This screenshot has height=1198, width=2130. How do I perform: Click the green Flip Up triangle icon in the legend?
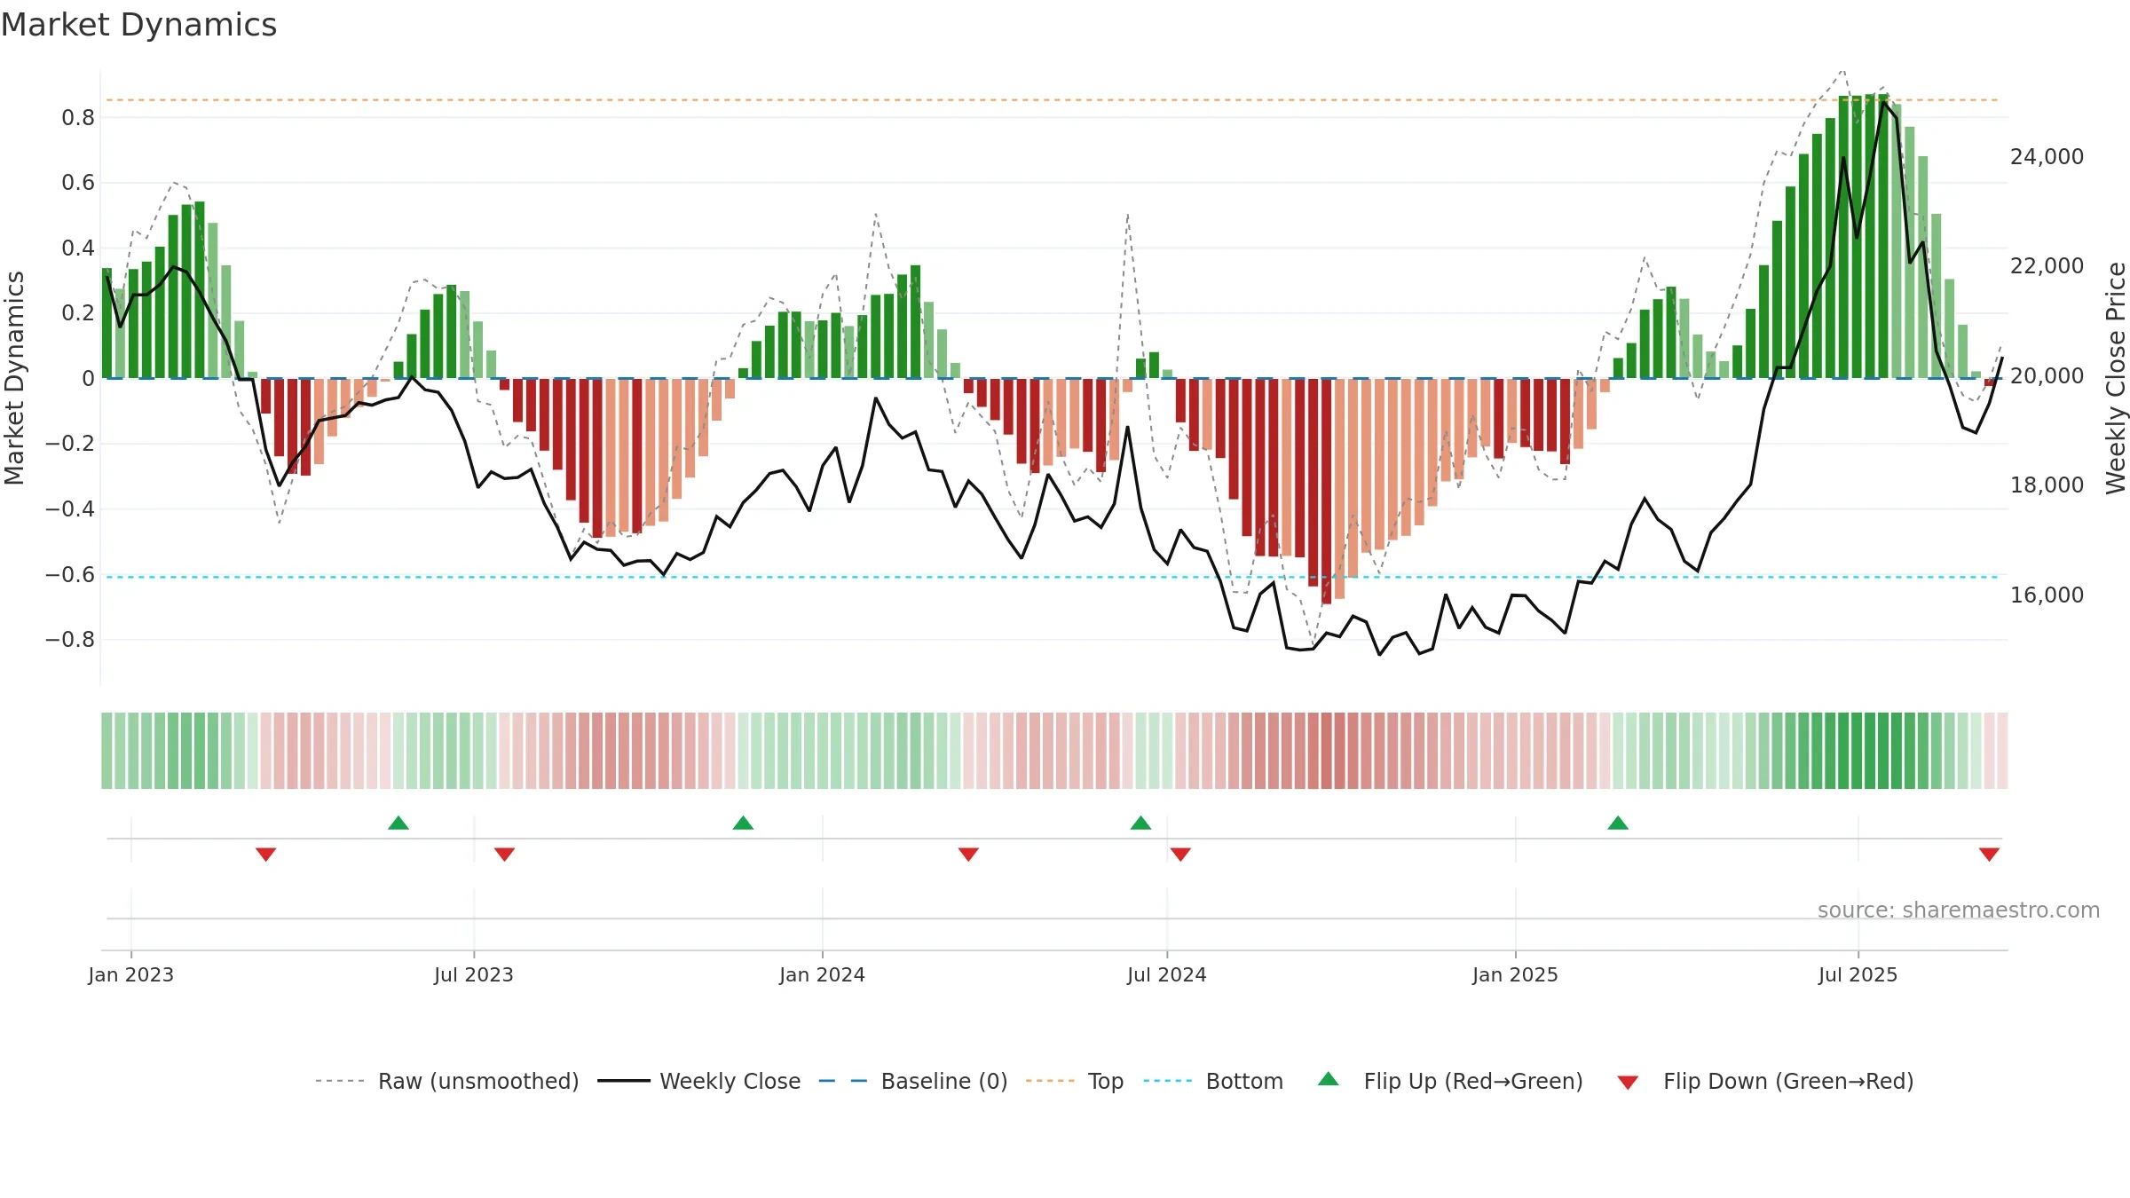point(1329,1079)
